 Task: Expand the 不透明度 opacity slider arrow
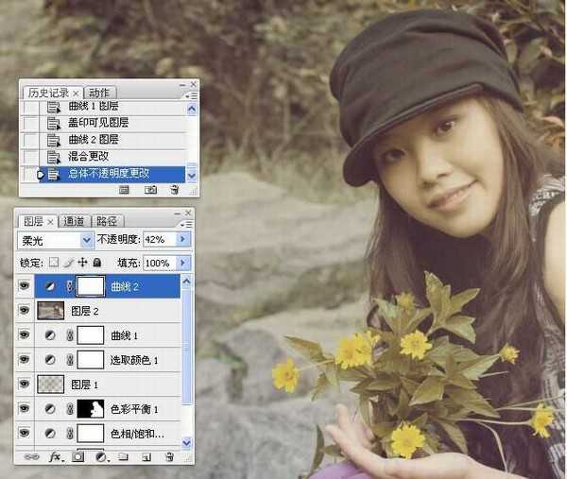[183, 240]
